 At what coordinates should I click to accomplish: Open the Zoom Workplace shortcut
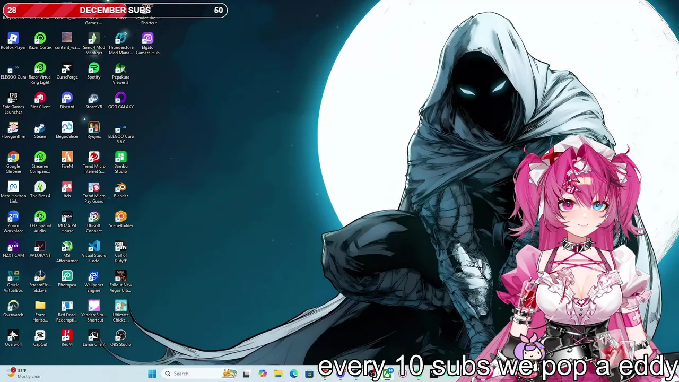13,222
